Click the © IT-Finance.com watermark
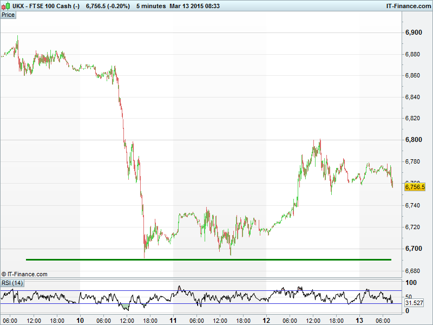 [x=24, y=274]
